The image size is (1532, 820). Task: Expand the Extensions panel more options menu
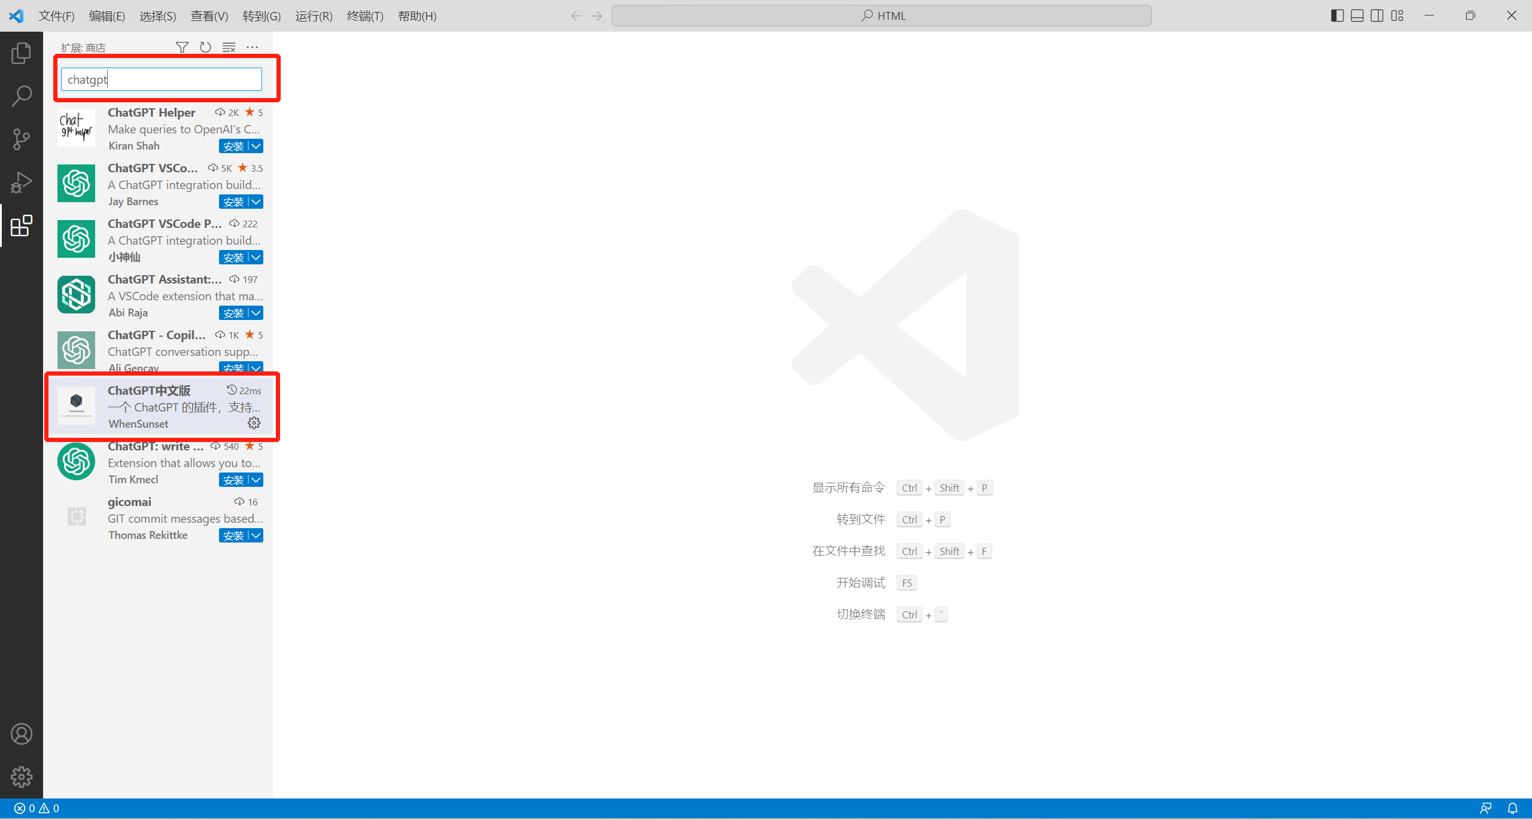pyautogui.click(x=253, y=48)
